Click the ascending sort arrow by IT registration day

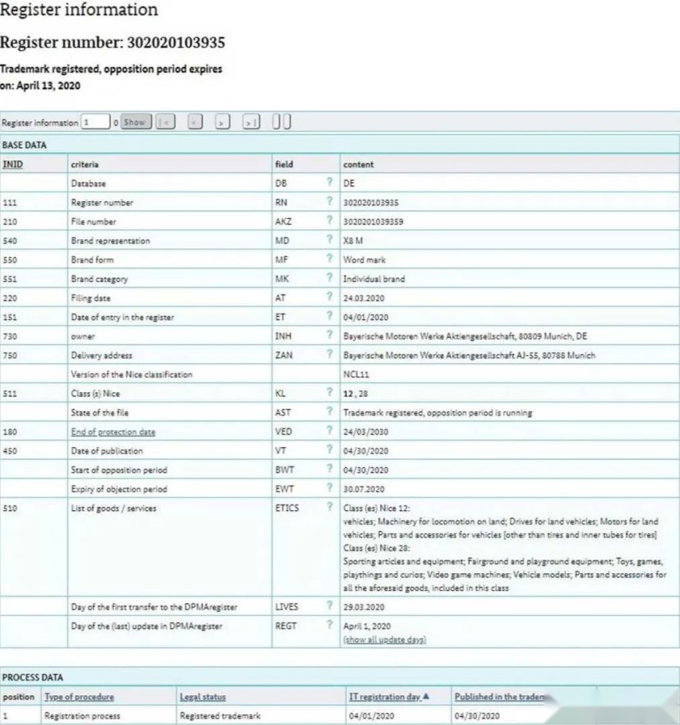[426, 696]
